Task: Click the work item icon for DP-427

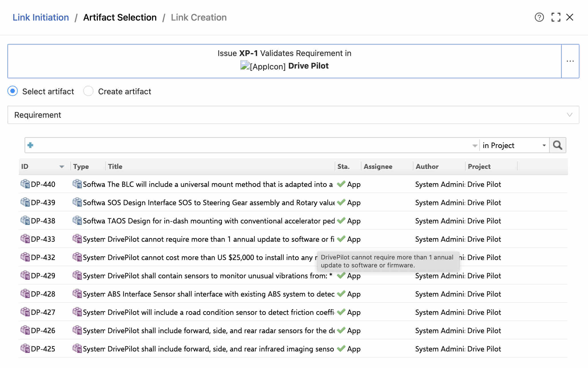Action: pyautogui.click(x=25, y=312)
